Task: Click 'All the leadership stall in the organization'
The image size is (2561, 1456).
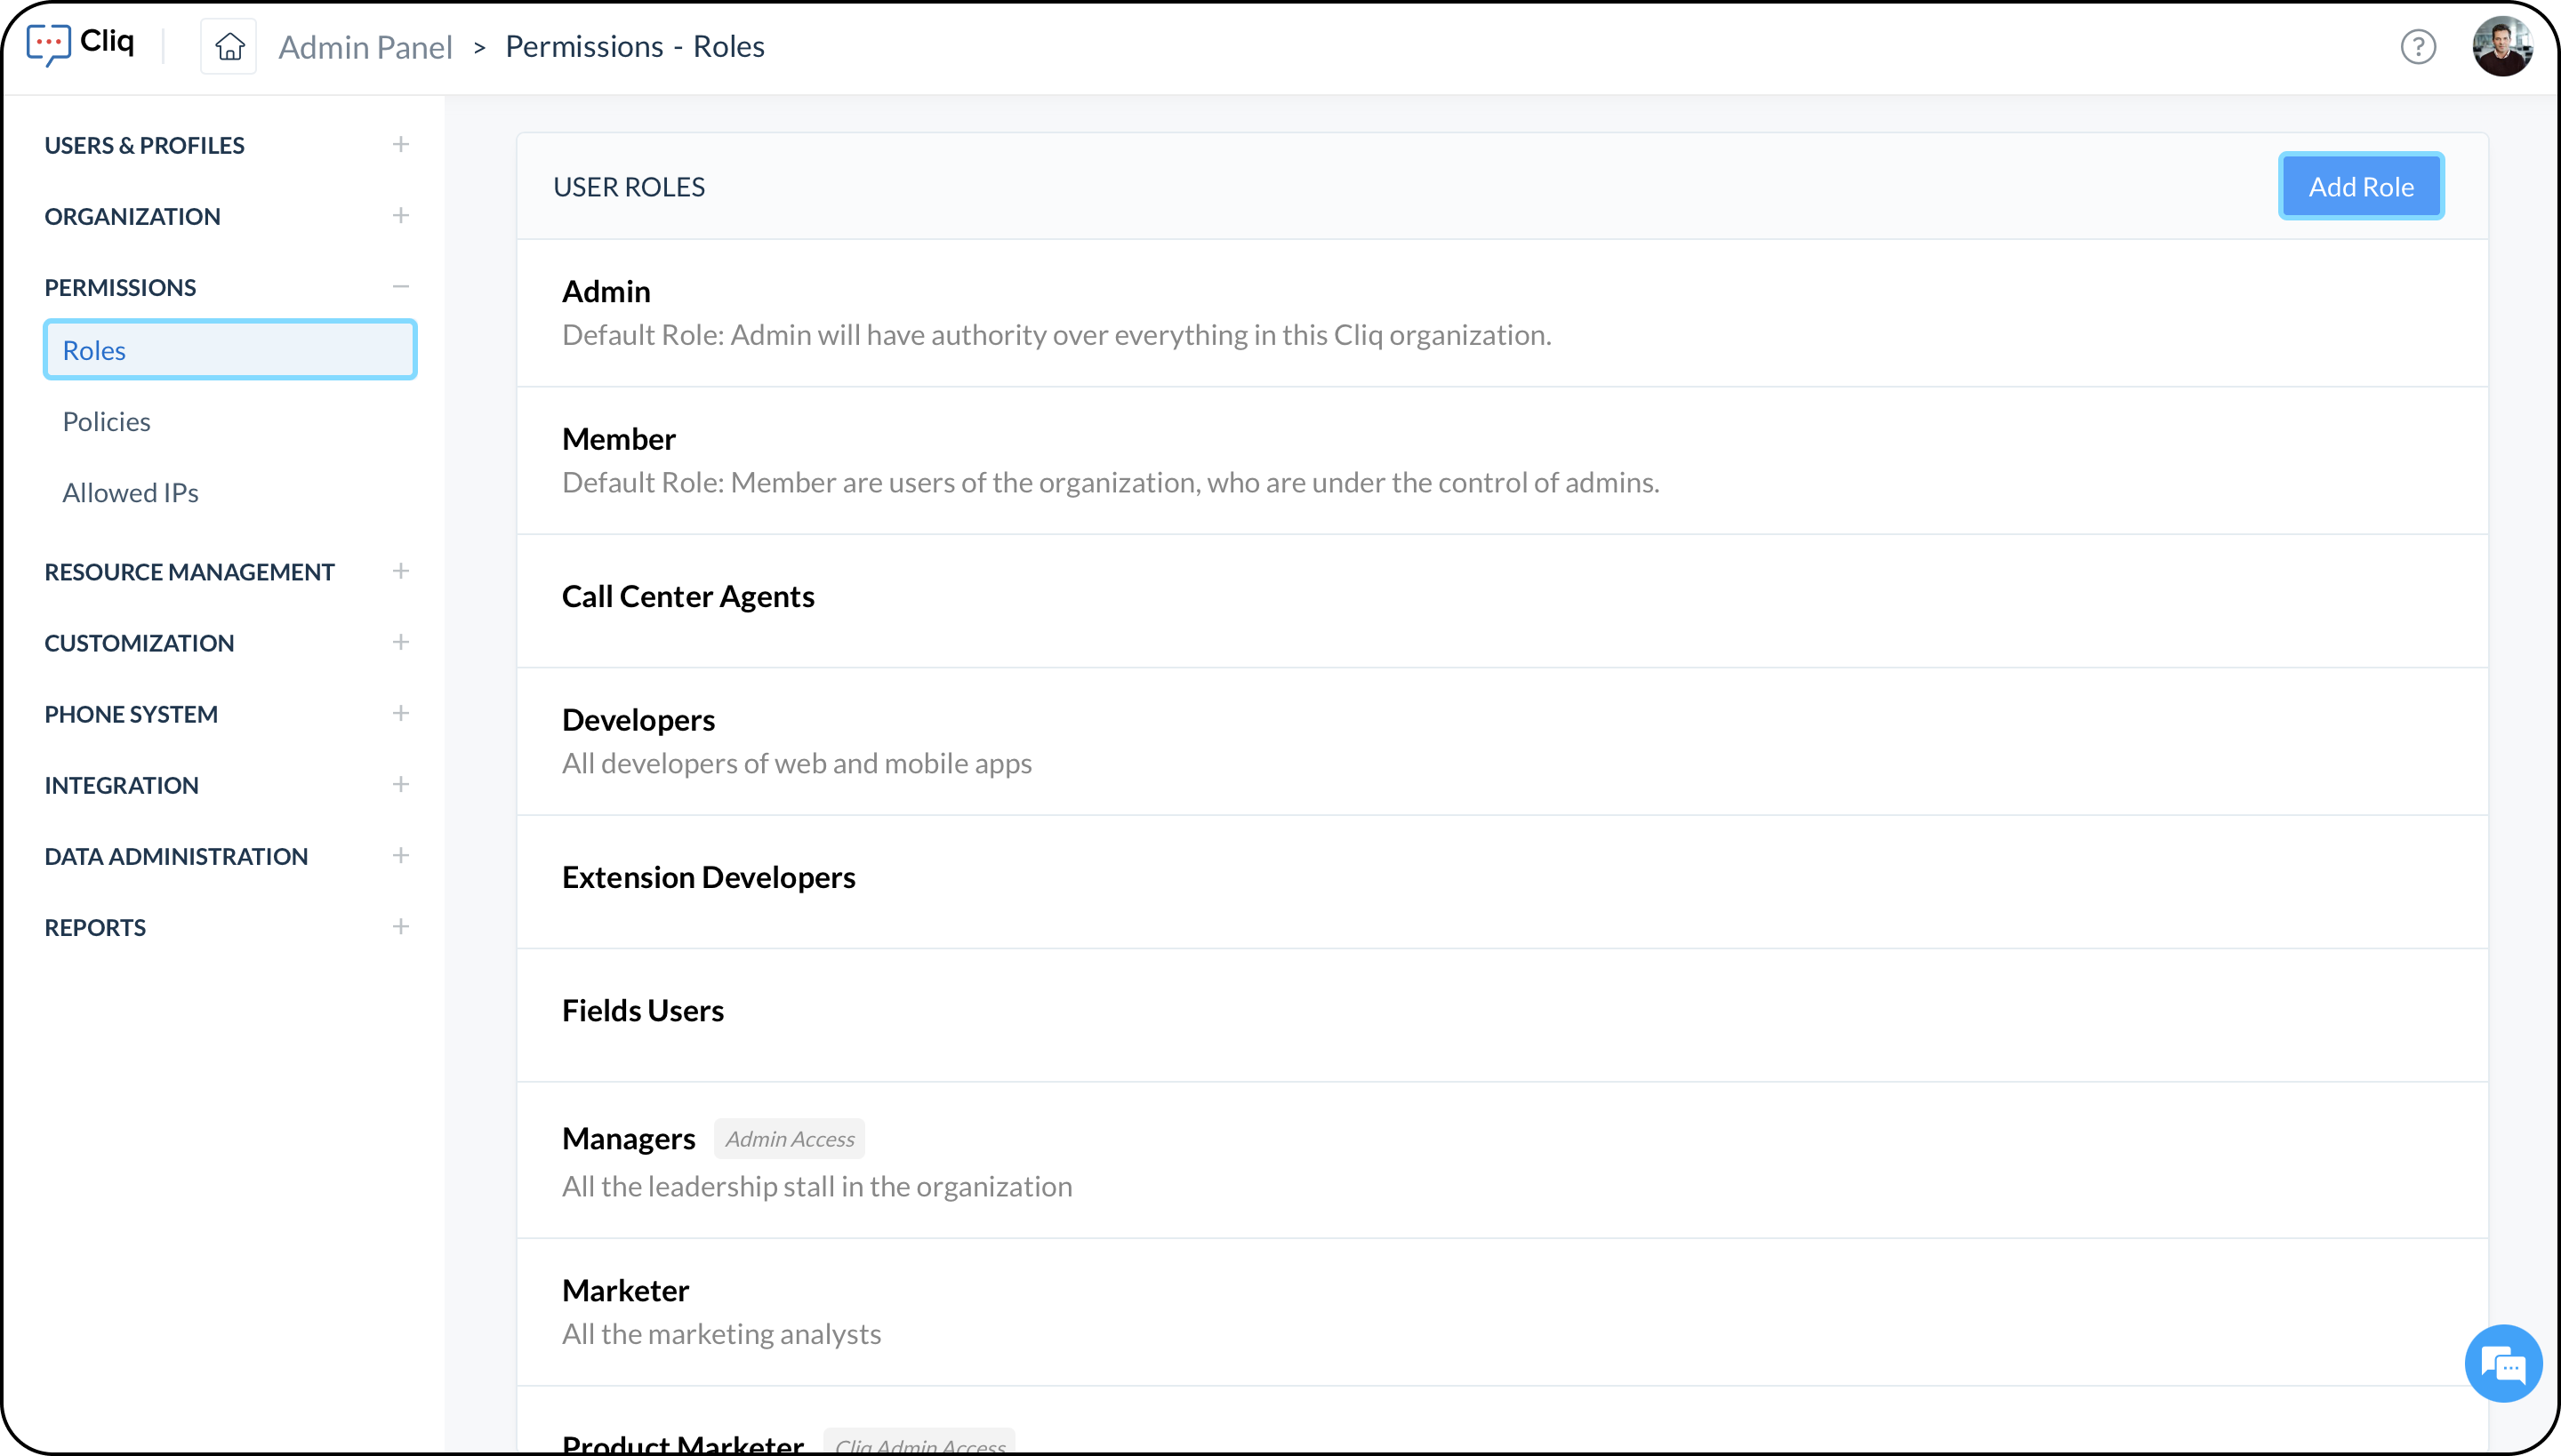Action: tap(816, 1186)
